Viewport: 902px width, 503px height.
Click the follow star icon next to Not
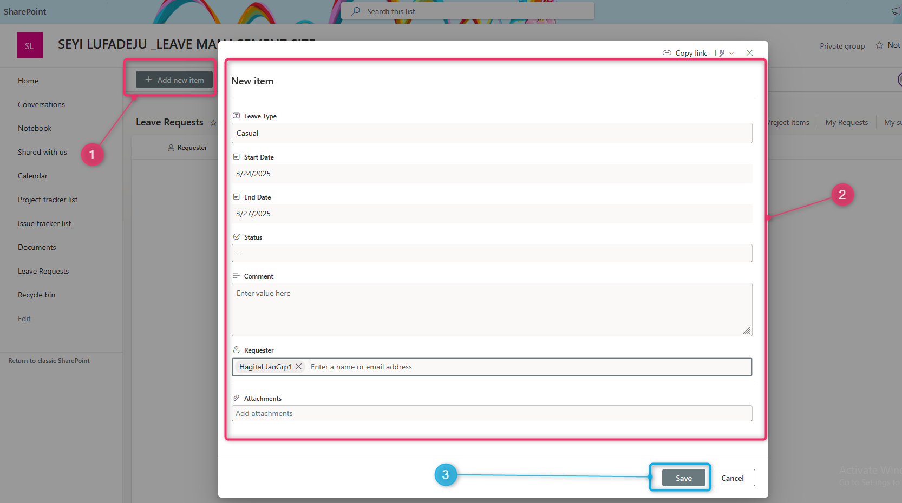tap(879, 45)
